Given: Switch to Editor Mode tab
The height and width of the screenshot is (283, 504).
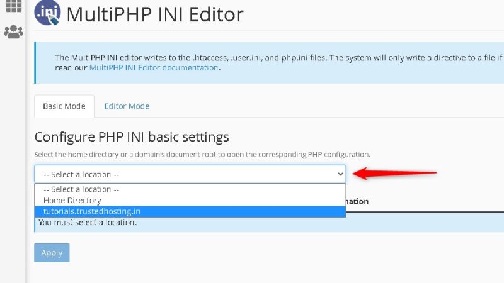Looking at the screenshot, I should pos(127,106).
